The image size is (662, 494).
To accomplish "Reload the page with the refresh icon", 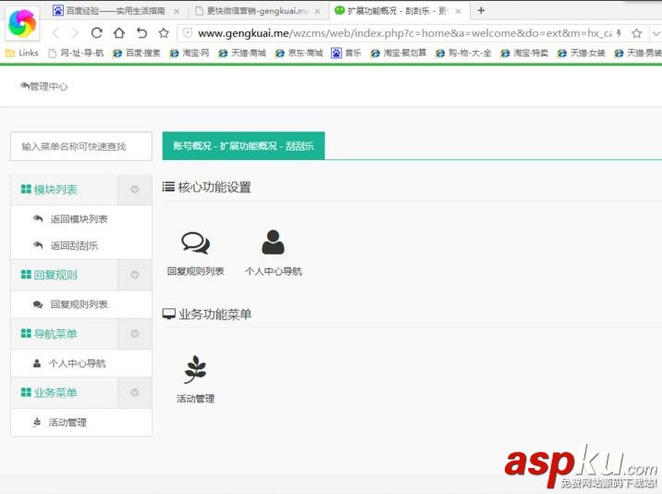I will 97,32.
